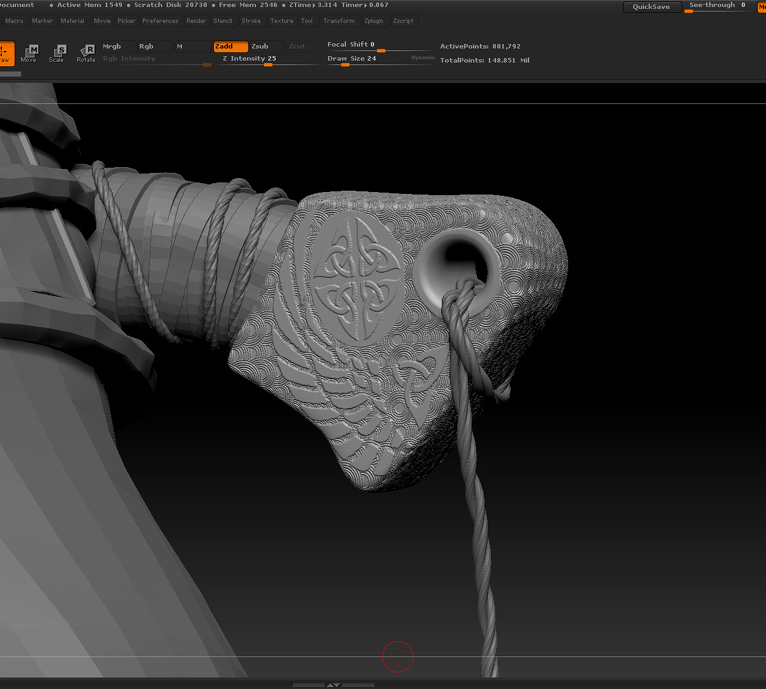Open the Picker menu
This screenshot has width=766, height=689.
126,21
